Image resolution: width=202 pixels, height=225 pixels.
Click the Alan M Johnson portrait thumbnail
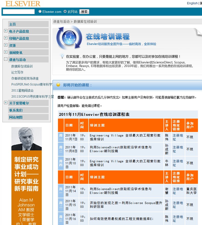(x=27, y=139)
